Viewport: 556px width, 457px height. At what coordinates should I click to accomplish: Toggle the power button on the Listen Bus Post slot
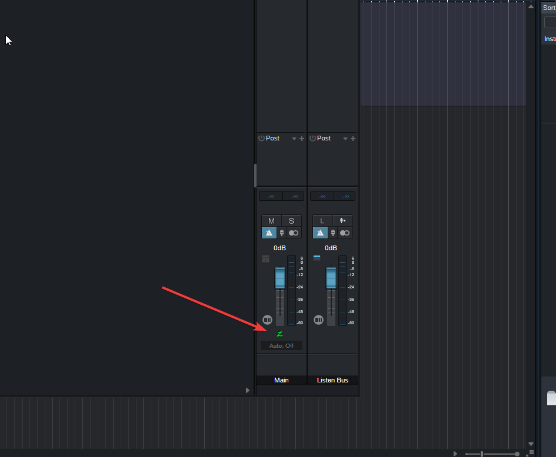(x=312, y=138)
